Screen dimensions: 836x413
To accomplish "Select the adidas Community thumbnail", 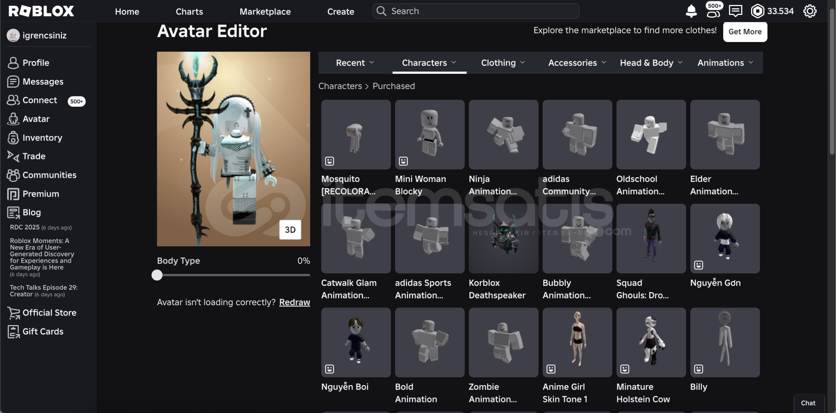I will [577, 135].
